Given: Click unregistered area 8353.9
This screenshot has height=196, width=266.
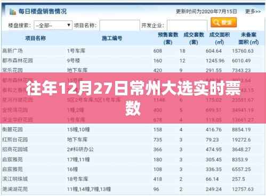Looking at the screenshot, I should (240, 160).
